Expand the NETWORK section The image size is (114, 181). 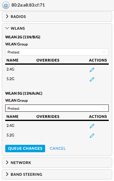(x=57, y=162)
